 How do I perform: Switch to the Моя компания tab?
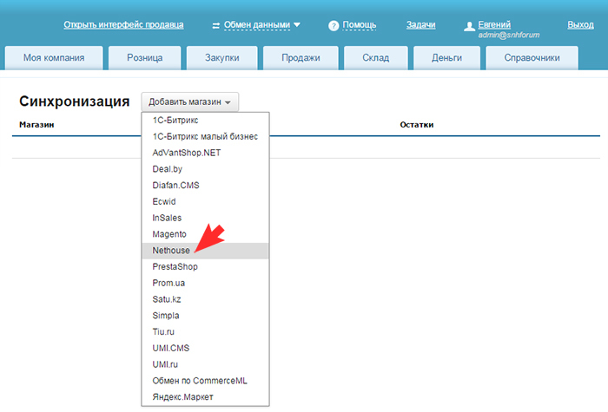(x=54, y=58)
